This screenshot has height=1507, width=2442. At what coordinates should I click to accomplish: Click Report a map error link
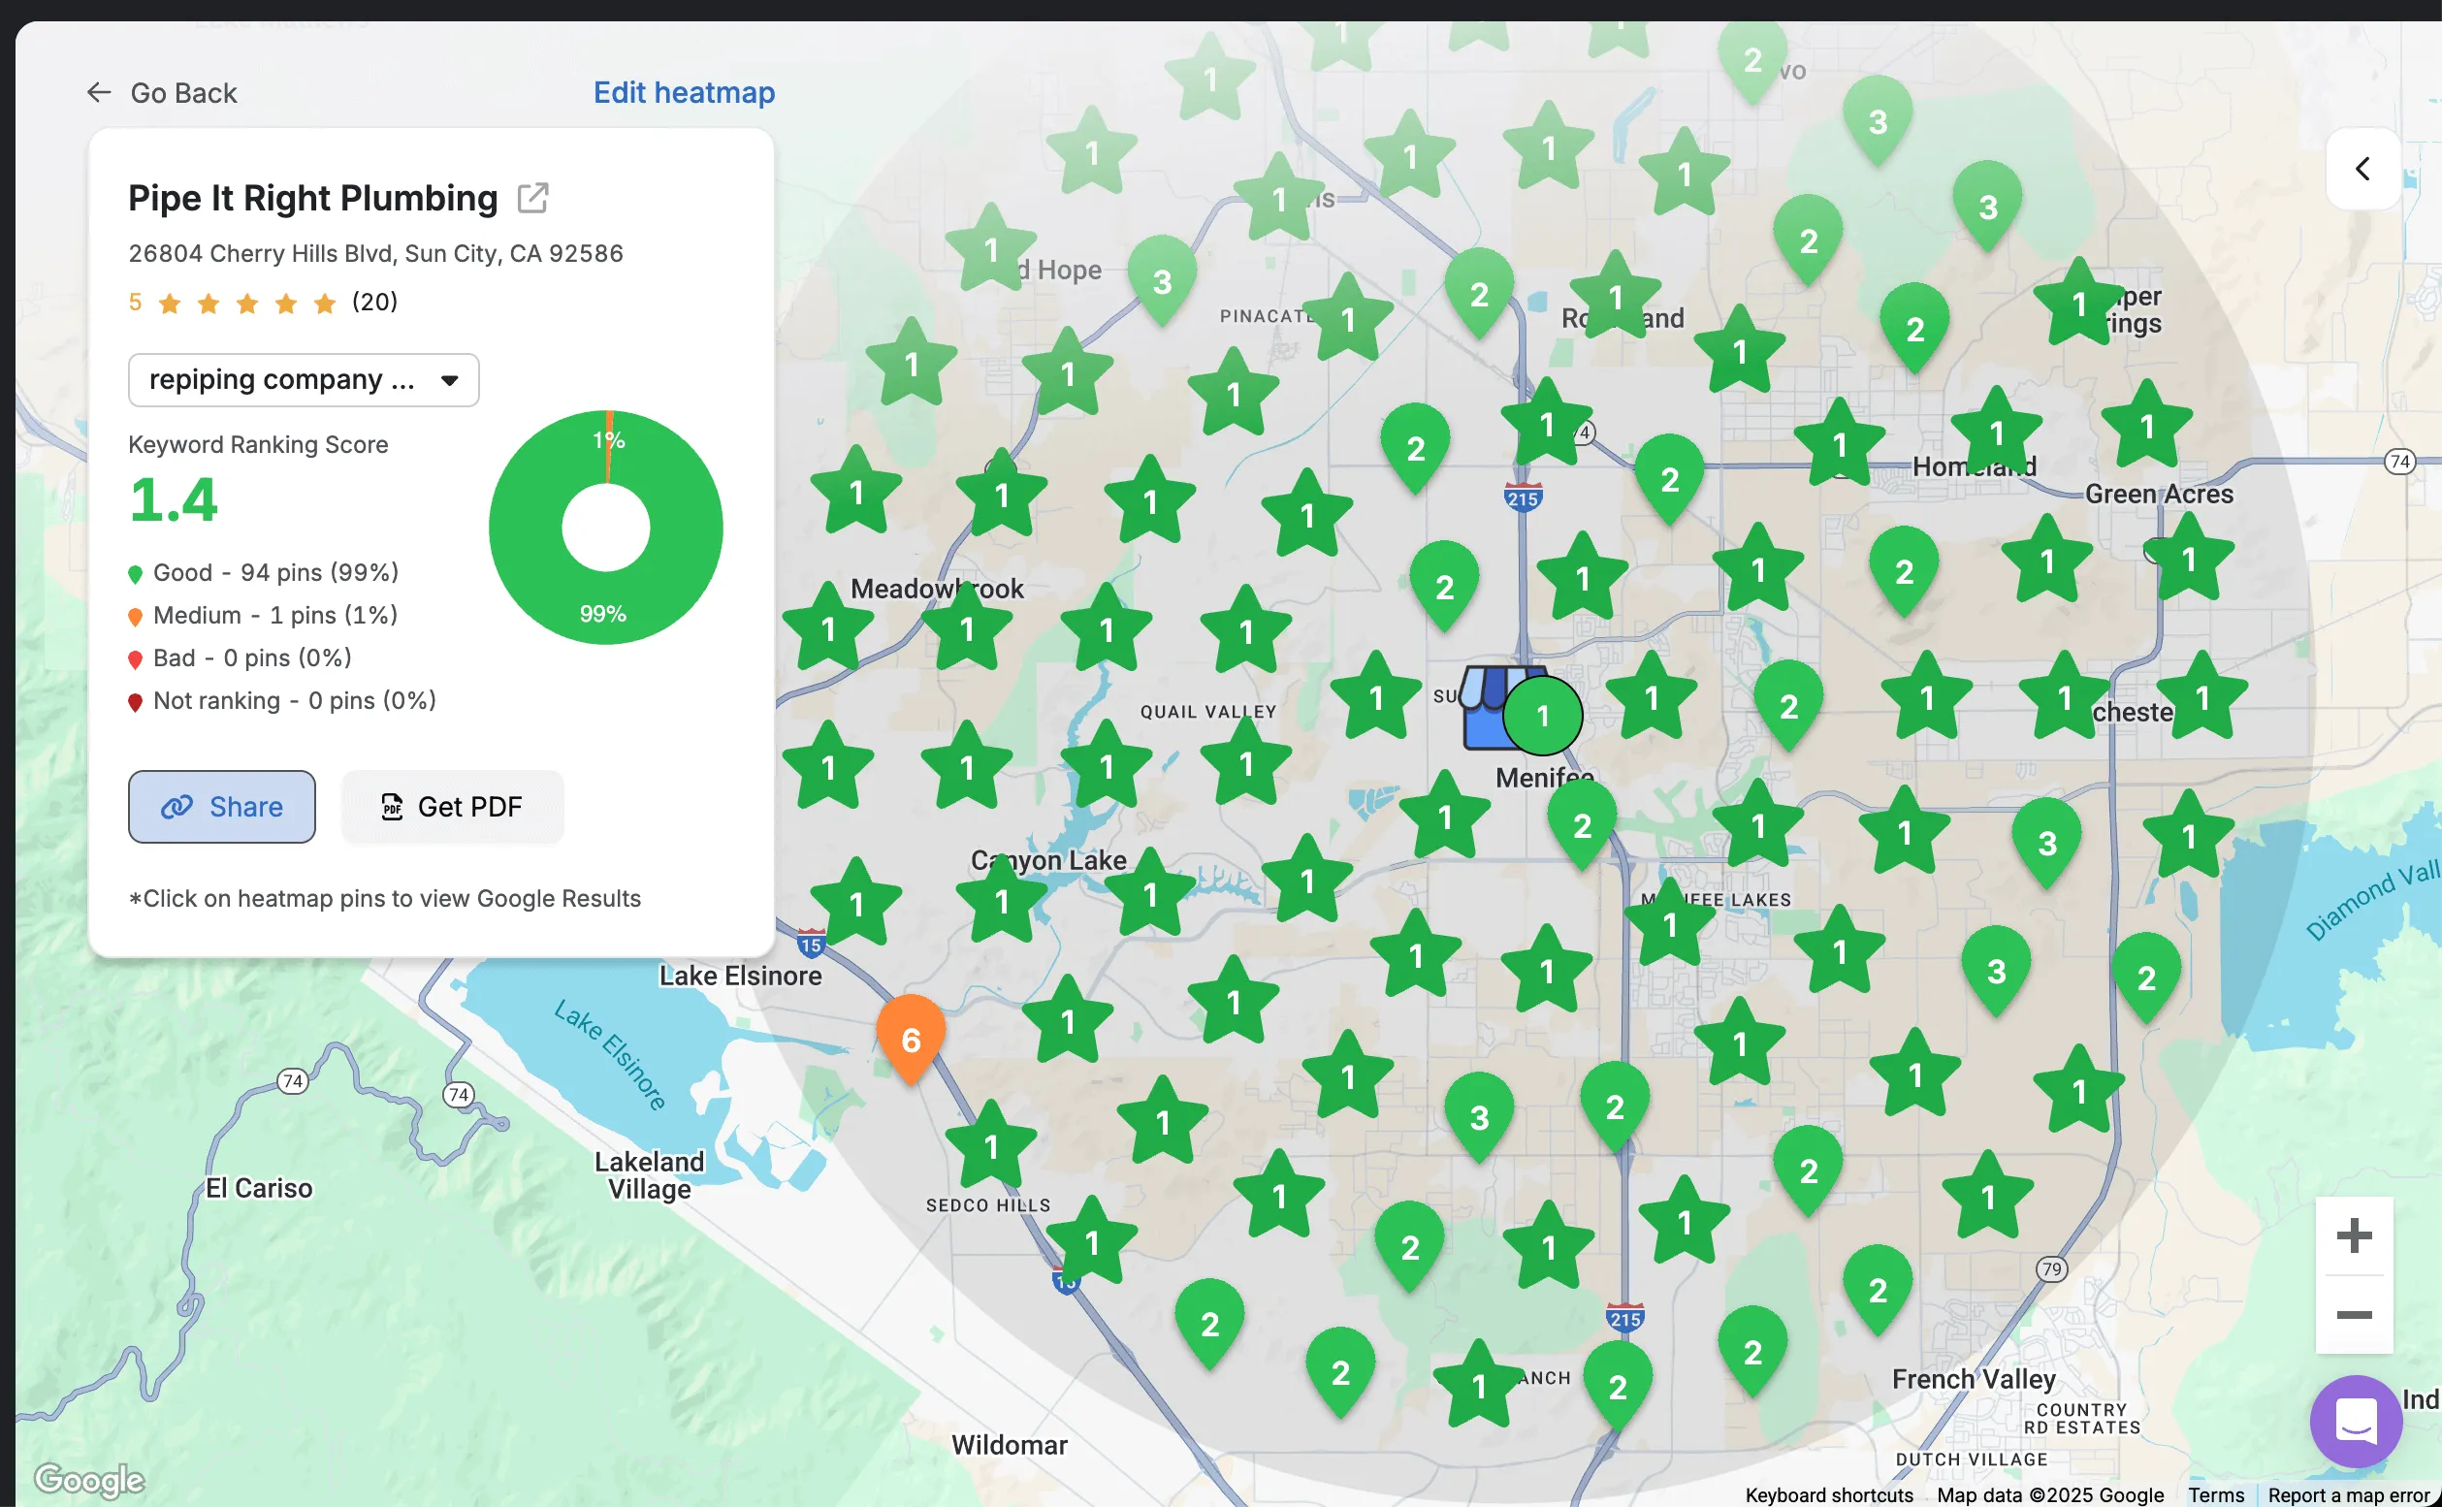2348,1494
